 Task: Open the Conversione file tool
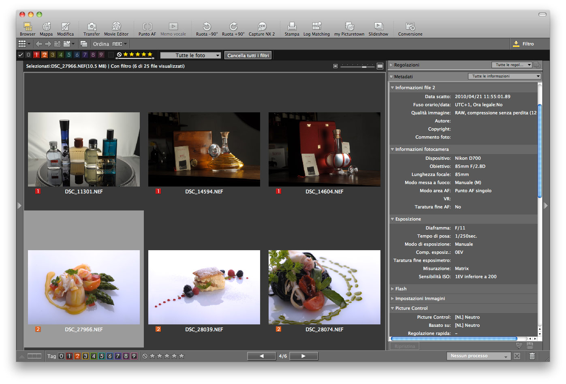[410, 27]
